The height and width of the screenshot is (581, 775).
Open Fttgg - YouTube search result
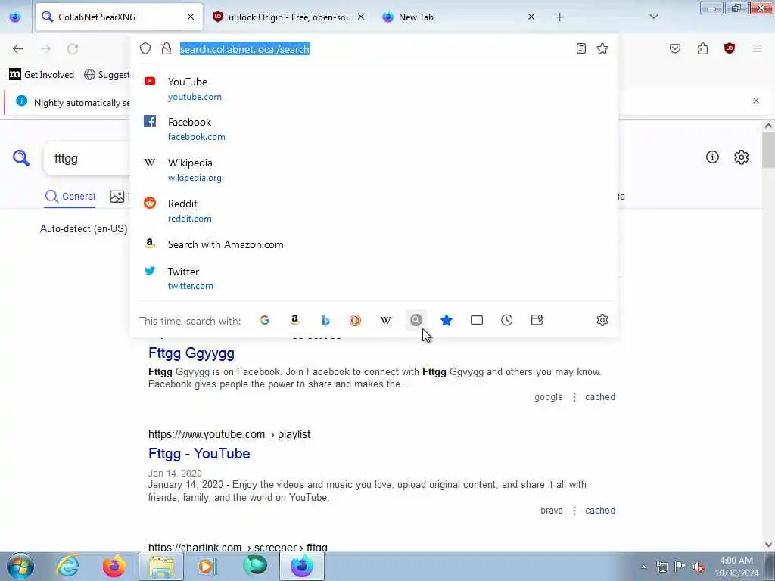(x=199, y=454)
